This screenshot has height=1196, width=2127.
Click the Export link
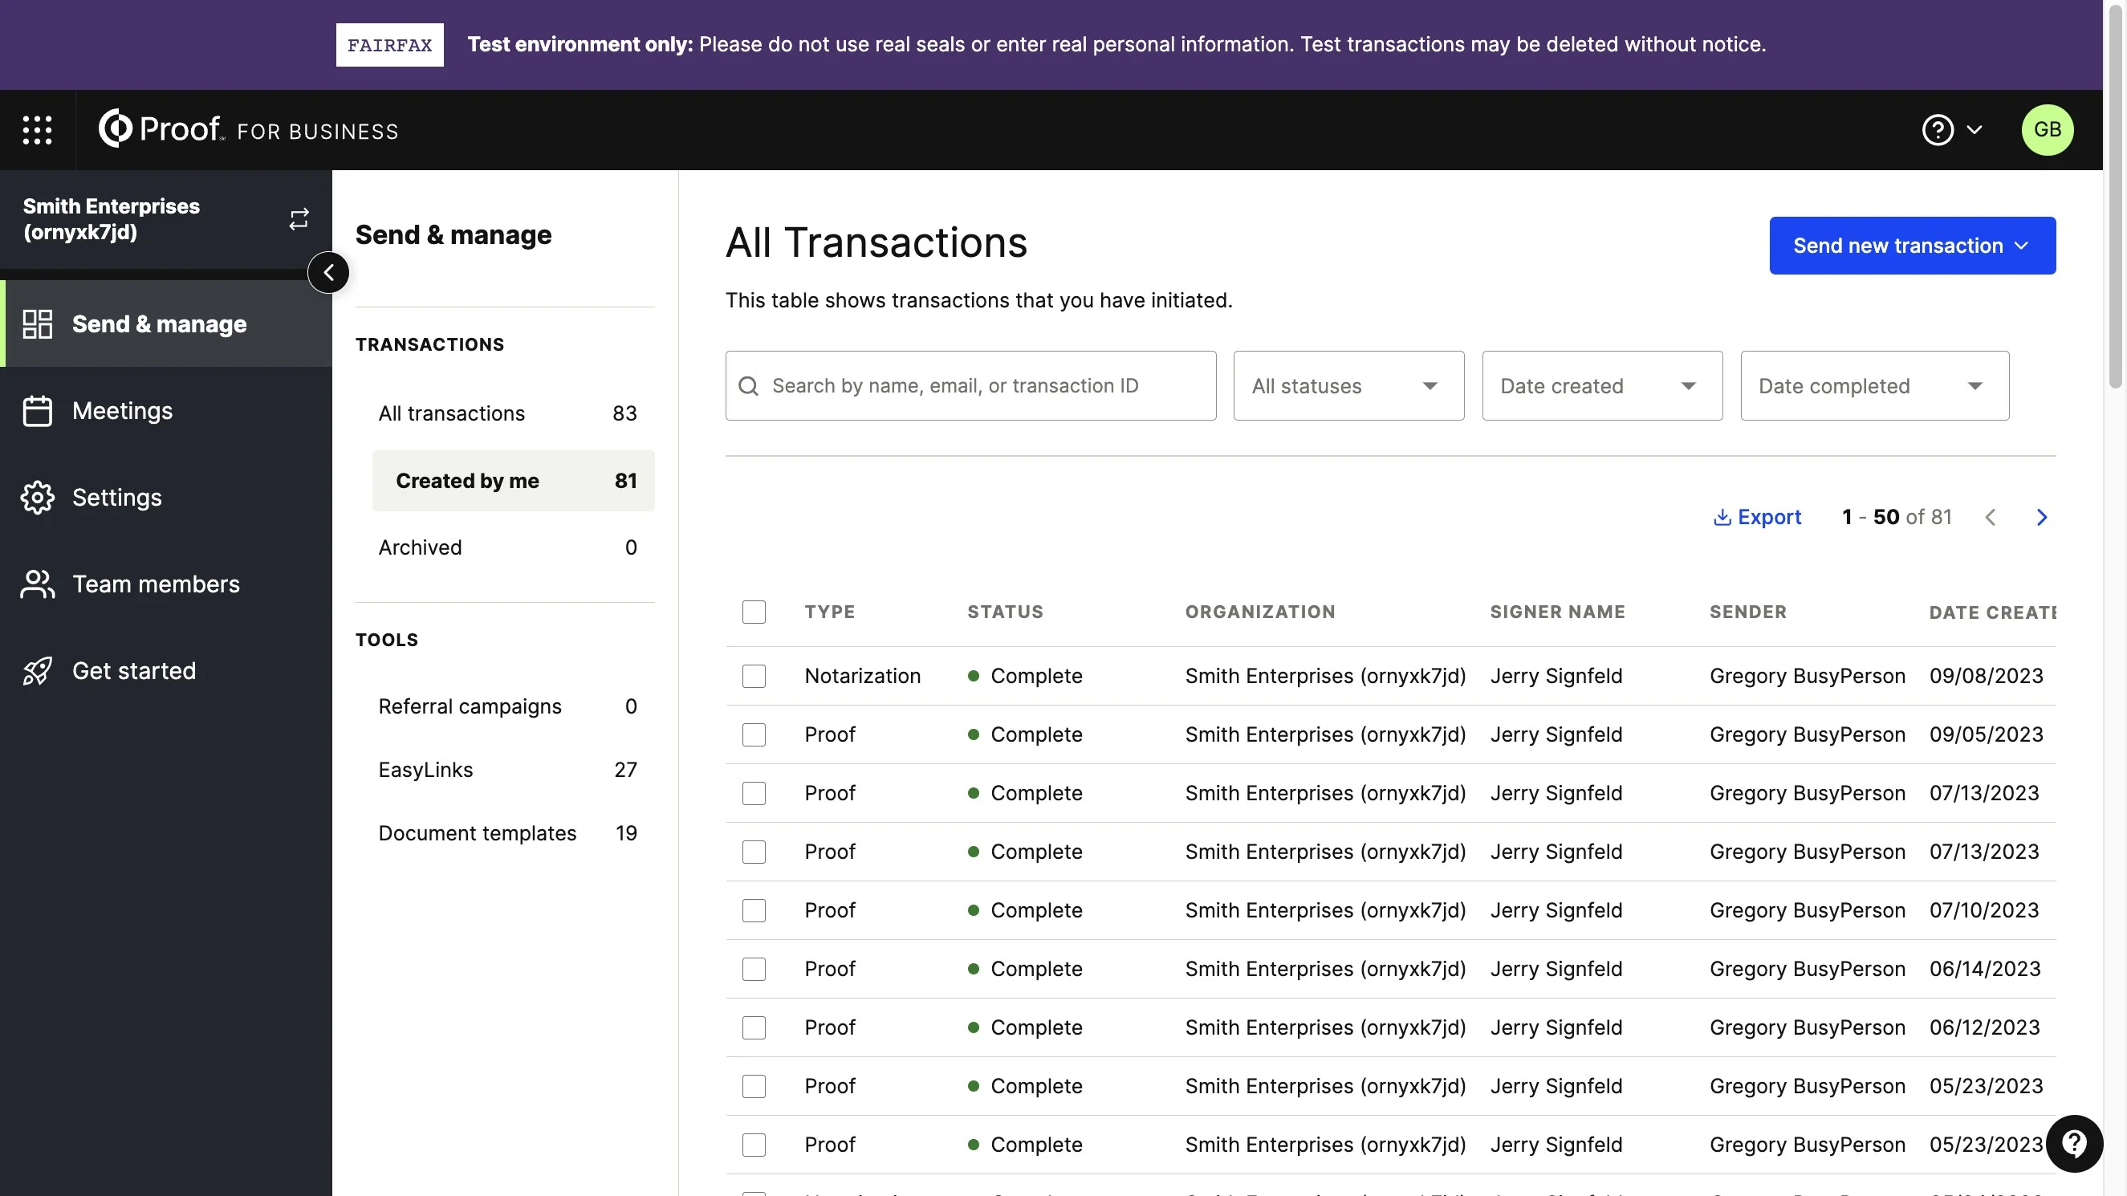[x=1758, y=517]
